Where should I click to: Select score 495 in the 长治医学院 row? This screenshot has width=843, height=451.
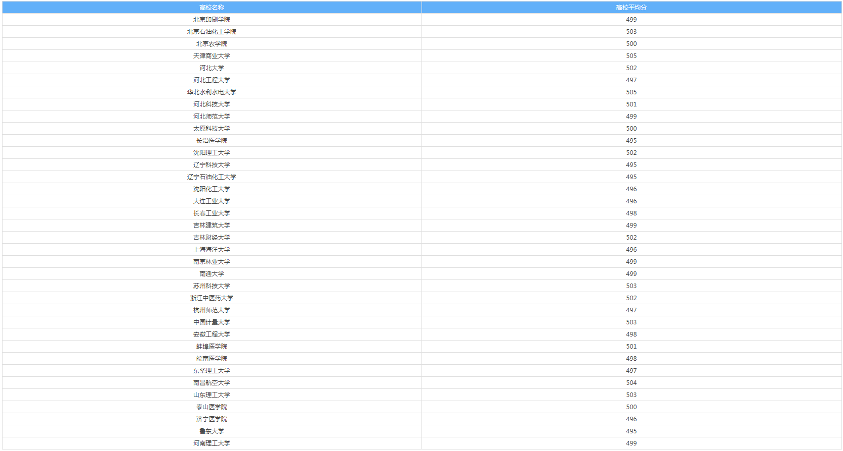coord(631,141)
